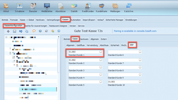The width and height of the screenshot is (178, 100).
Task: Switch to the Hardware main tab
Action: pos(40,20)
